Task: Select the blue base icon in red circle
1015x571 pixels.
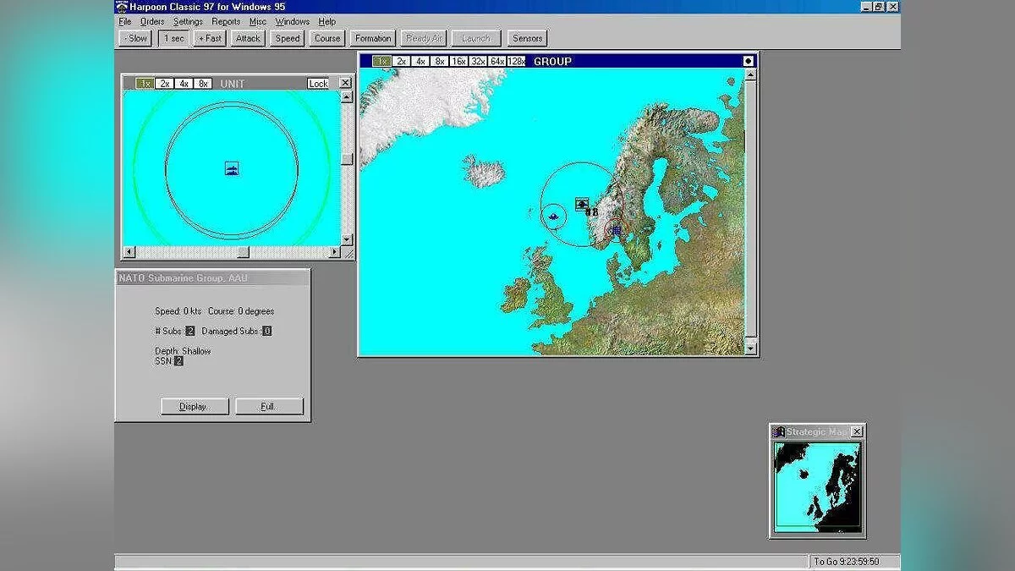Action: click(x=617, y=229)
